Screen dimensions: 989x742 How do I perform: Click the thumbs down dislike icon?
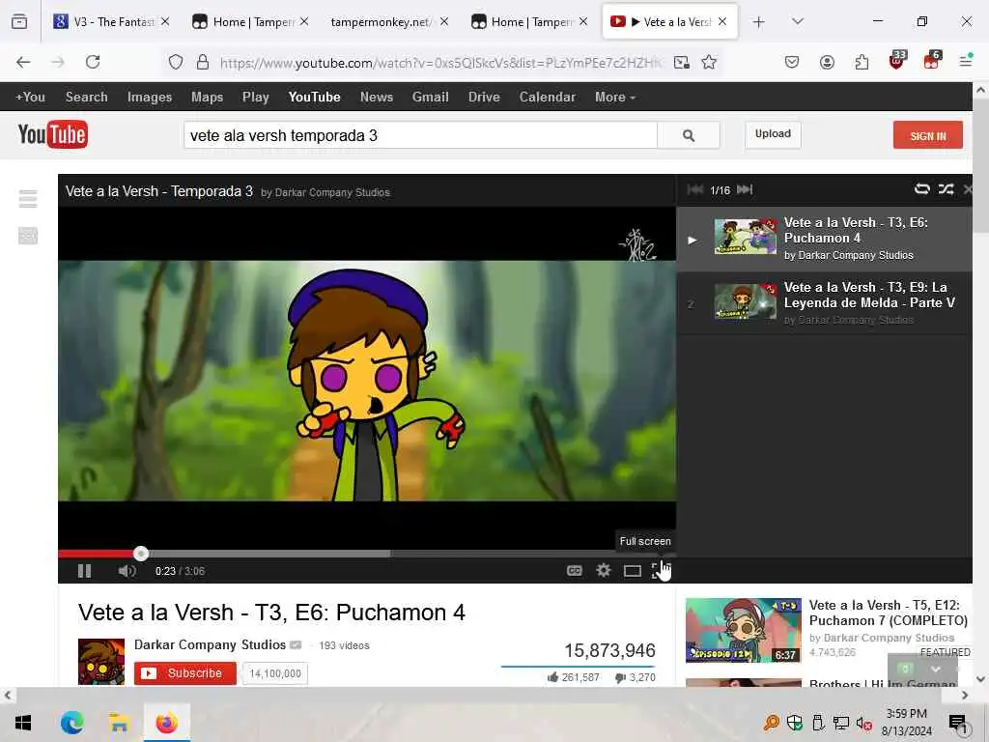[x=621, y=677]
